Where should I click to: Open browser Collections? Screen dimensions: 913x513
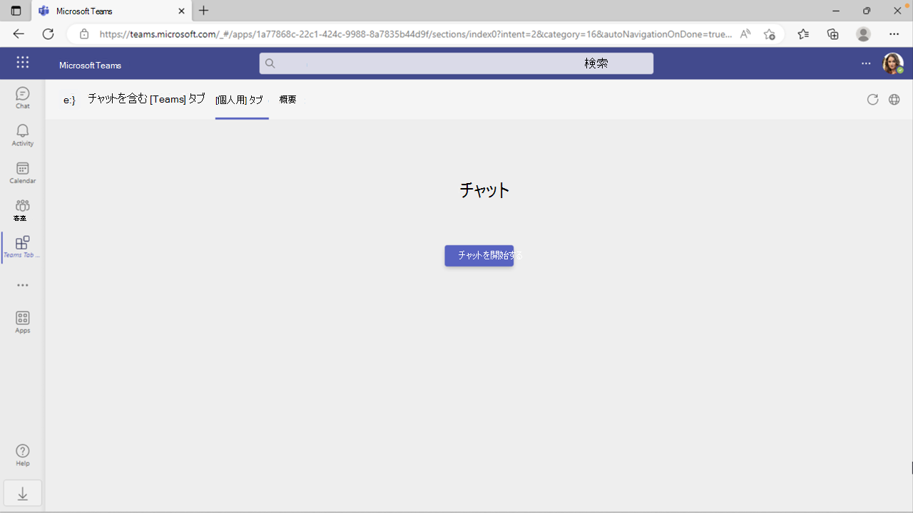coord(832,34)
